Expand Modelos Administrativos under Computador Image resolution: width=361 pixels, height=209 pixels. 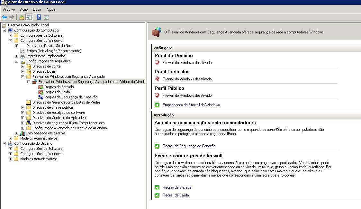click(x=10, y=138)
